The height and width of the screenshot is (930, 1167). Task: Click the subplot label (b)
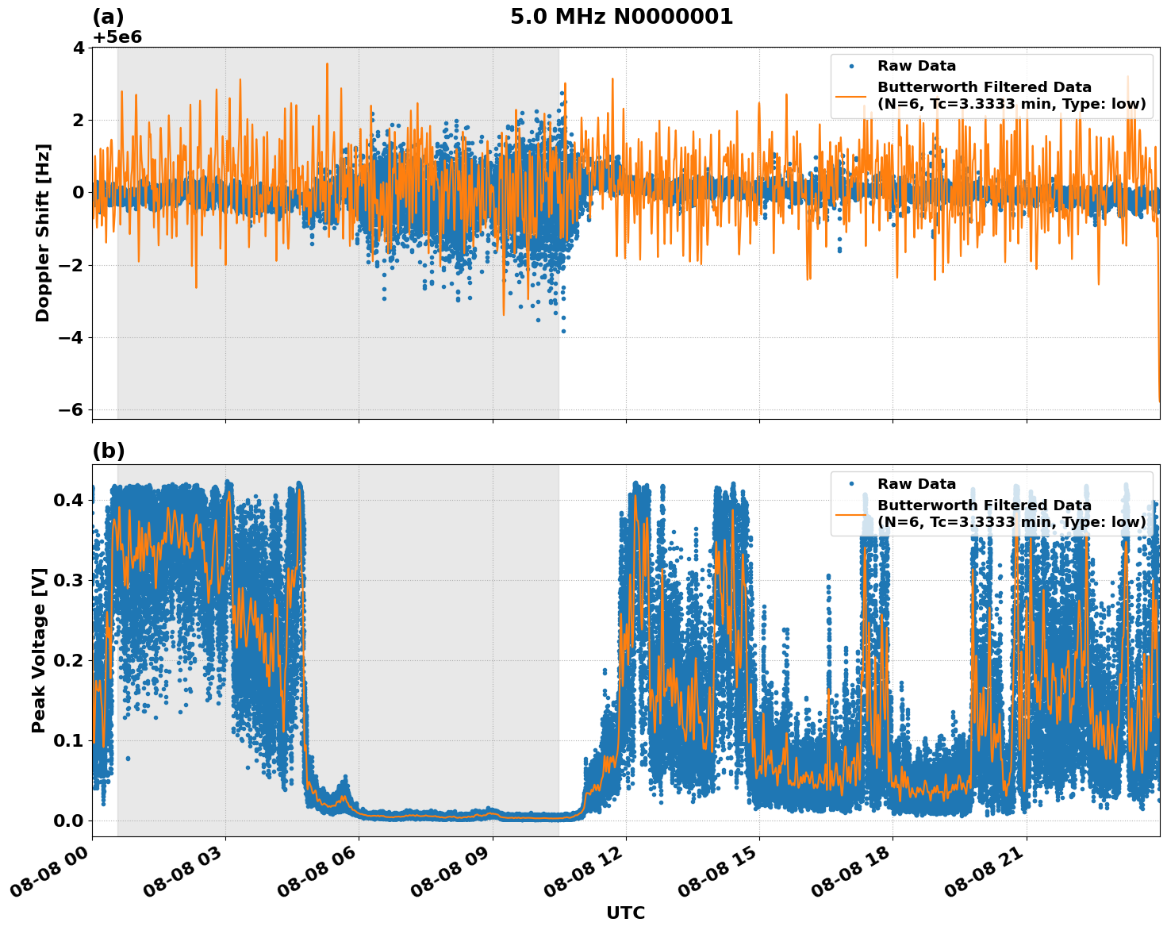coord(109,452)
